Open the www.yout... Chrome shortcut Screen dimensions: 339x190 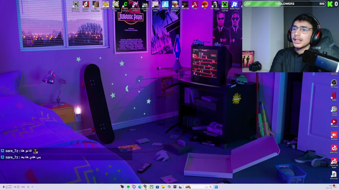334,175
